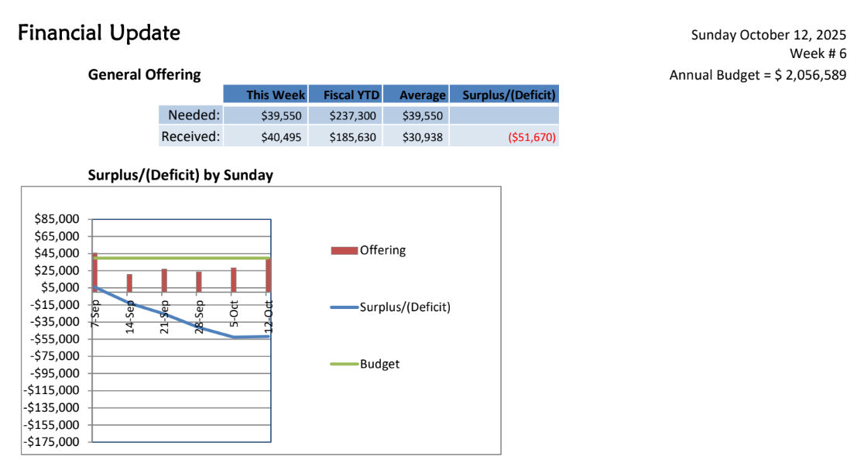Click the Surplus/(Deficit) table column header
Viewport: 864px width, 463px height.
(x=509, y=95)
